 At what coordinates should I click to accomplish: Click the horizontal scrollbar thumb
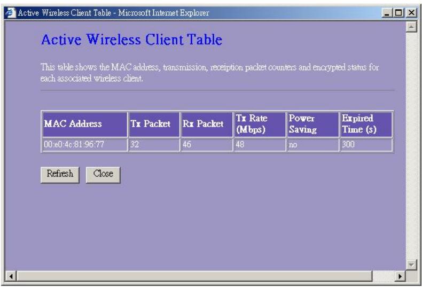point(194,276)
